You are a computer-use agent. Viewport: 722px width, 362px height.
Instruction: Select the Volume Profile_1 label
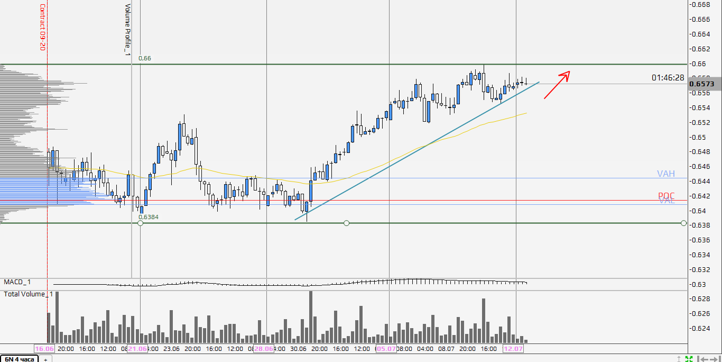[x=127, y=29]
